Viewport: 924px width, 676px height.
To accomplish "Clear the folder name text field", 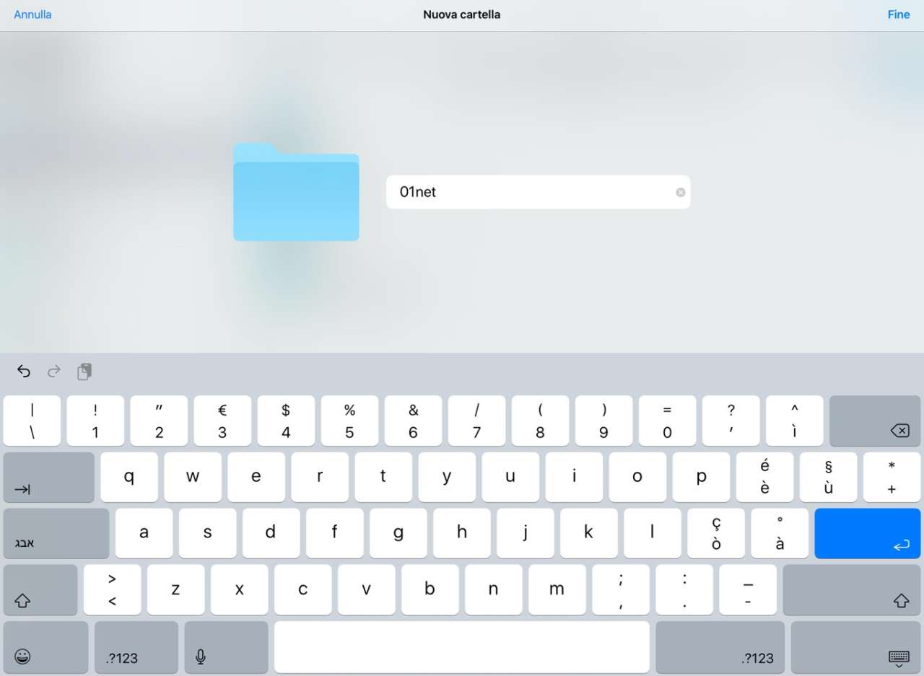I will point(680,192).
